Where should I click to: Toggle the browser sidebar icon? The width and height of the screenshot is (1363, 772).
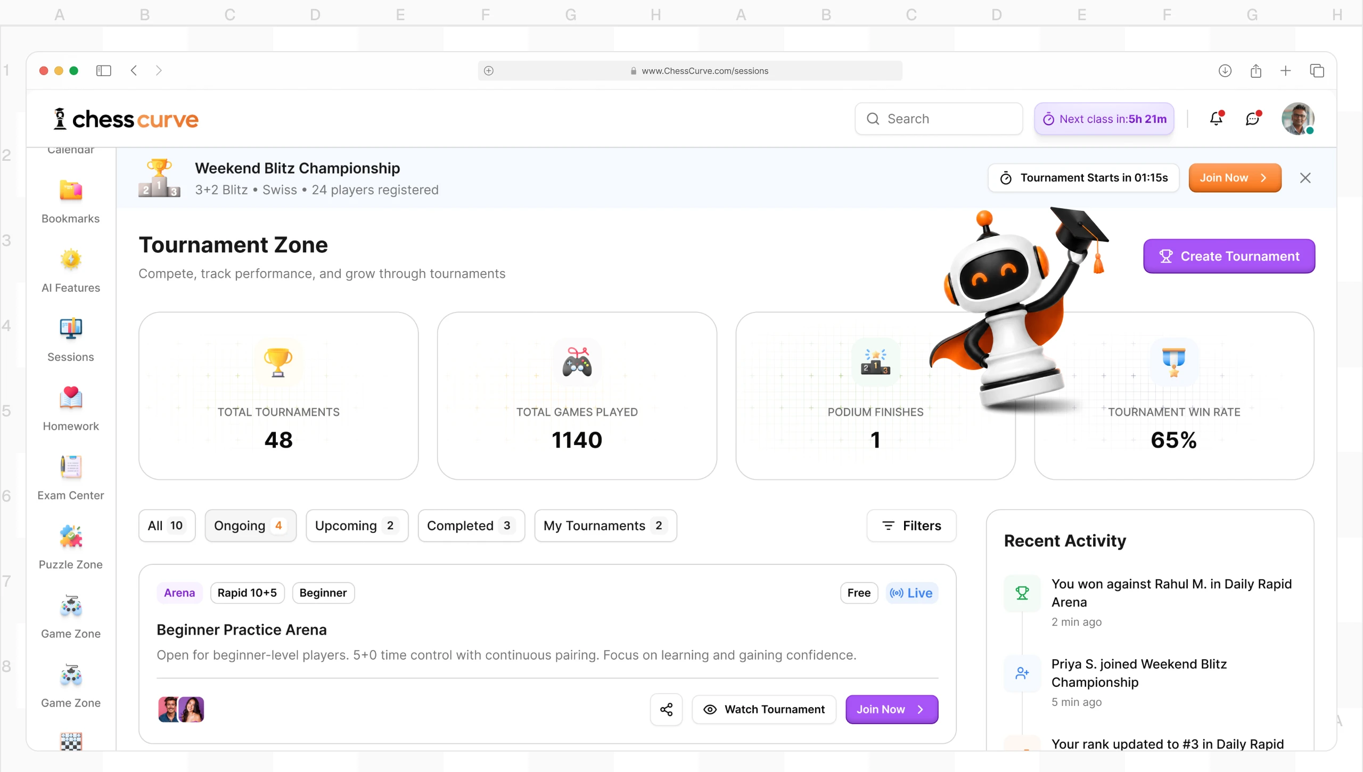point(103,70)
